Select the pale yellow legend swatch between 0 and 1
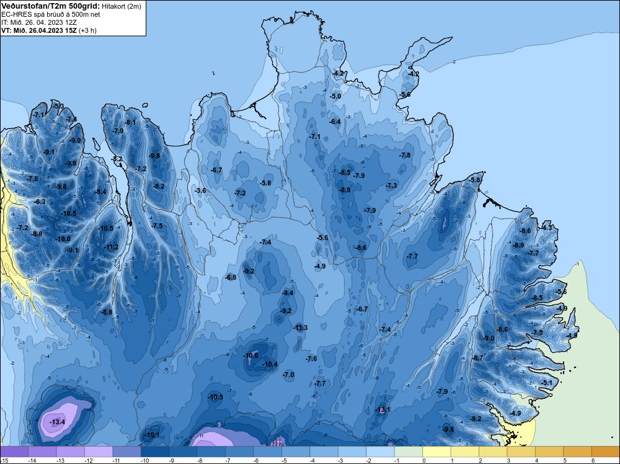Viewport: 620px width, 464px height. (x=437, y=452)
